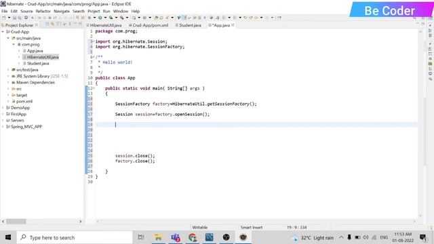
Task: Open the Edit menu
Action: (14, 12)
